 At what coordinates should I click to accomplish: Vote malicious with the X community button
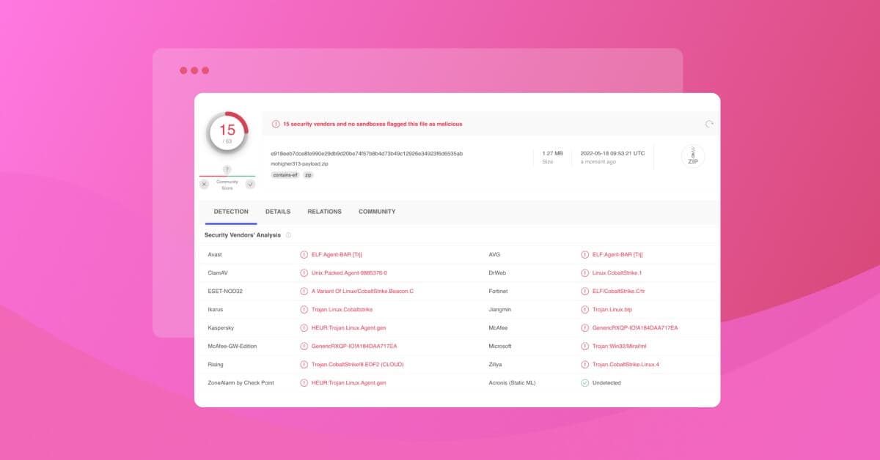(x=205, y=185)
